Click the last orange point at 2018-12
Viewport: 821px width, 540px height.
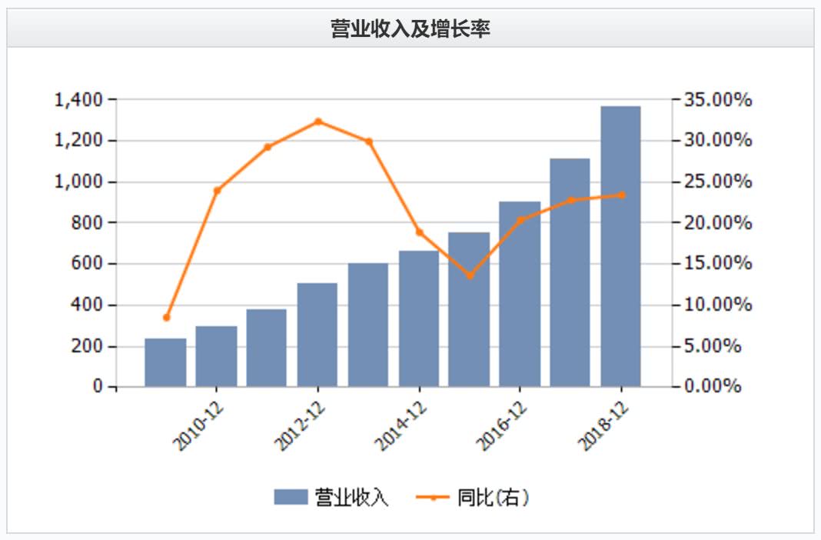coord(621,195)
